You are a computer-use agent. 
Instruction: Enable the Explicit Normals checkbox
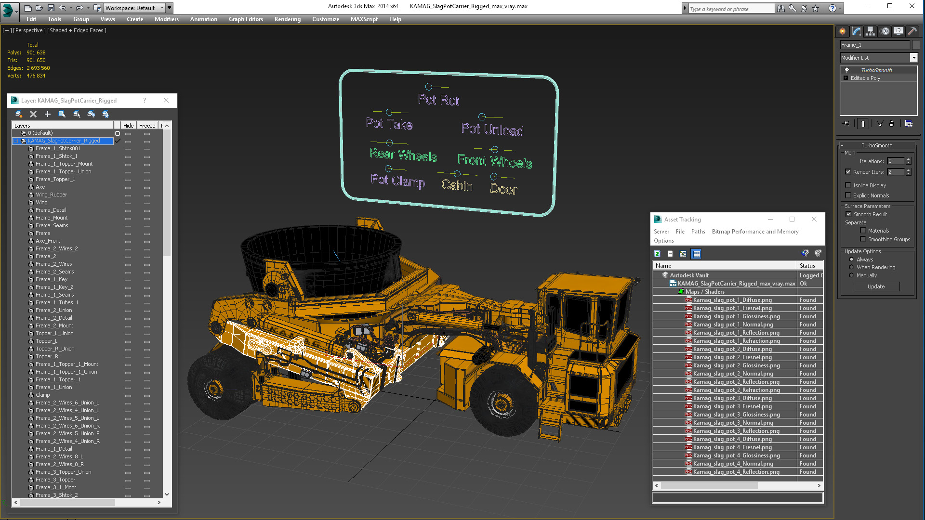pyautogui.click(x=848, y=195)
